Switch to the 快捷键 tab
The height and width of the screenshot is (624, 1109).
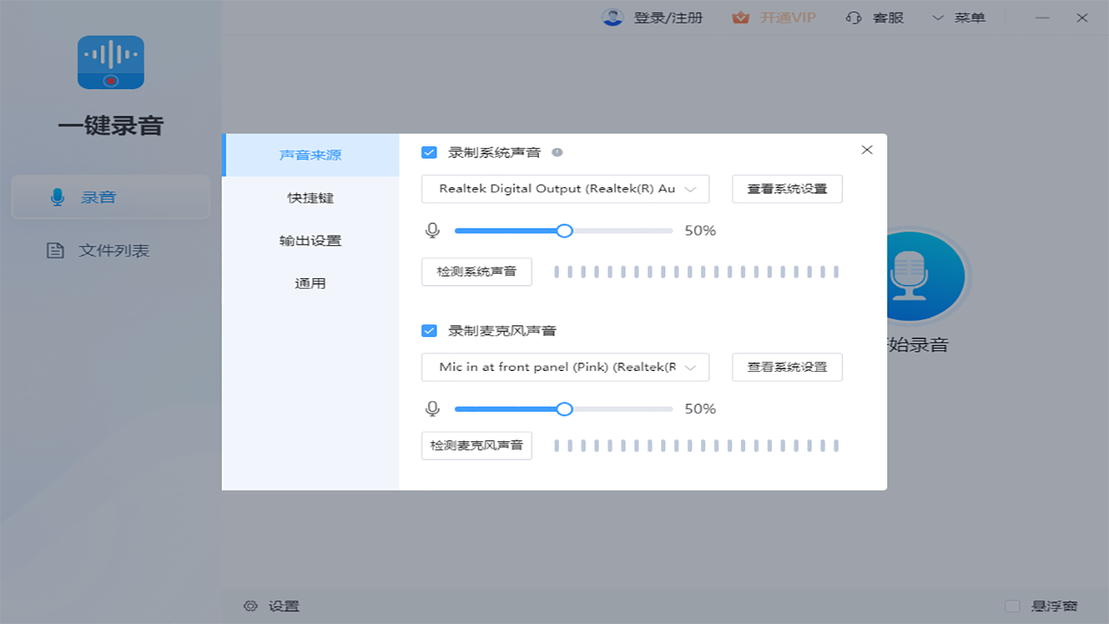tap(310, 198)
